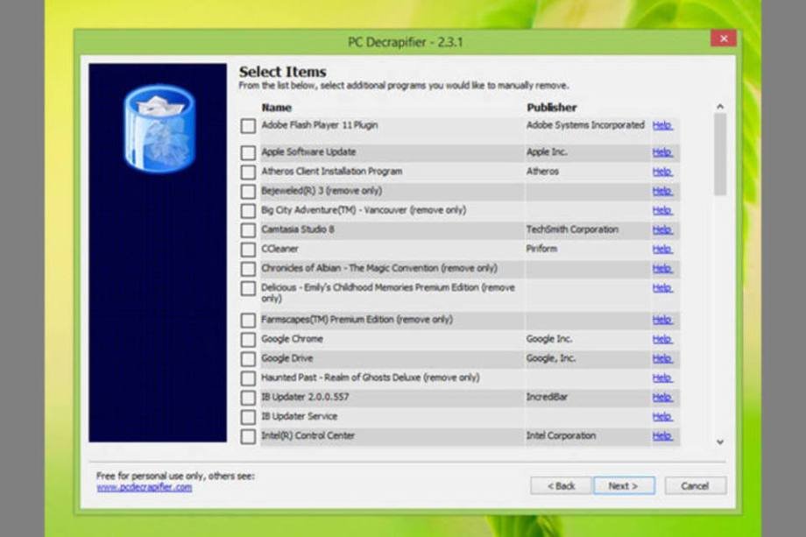Select the CCleaner checkbox
The height and width of the screenshot is (537, 806).
248,250
